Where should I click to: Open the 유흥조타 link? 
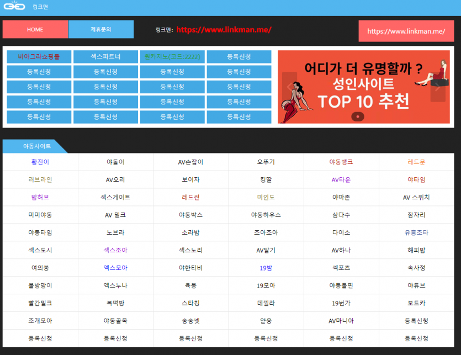(416, 232)
